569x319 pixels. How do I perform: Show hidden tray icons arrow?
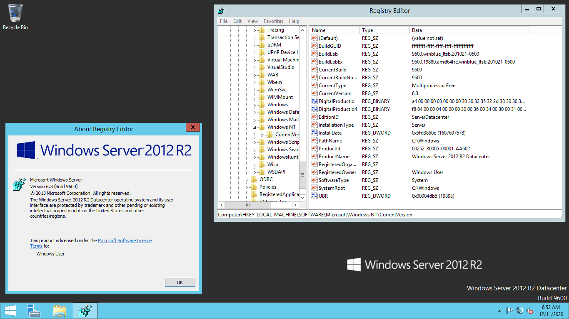click(x=499, y=311)
